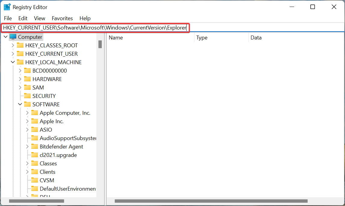Viewport: 345px width, 206px height.
Task: Click the HKEY_CLASSES_ROOT folder icon
Action: (20, 45)
